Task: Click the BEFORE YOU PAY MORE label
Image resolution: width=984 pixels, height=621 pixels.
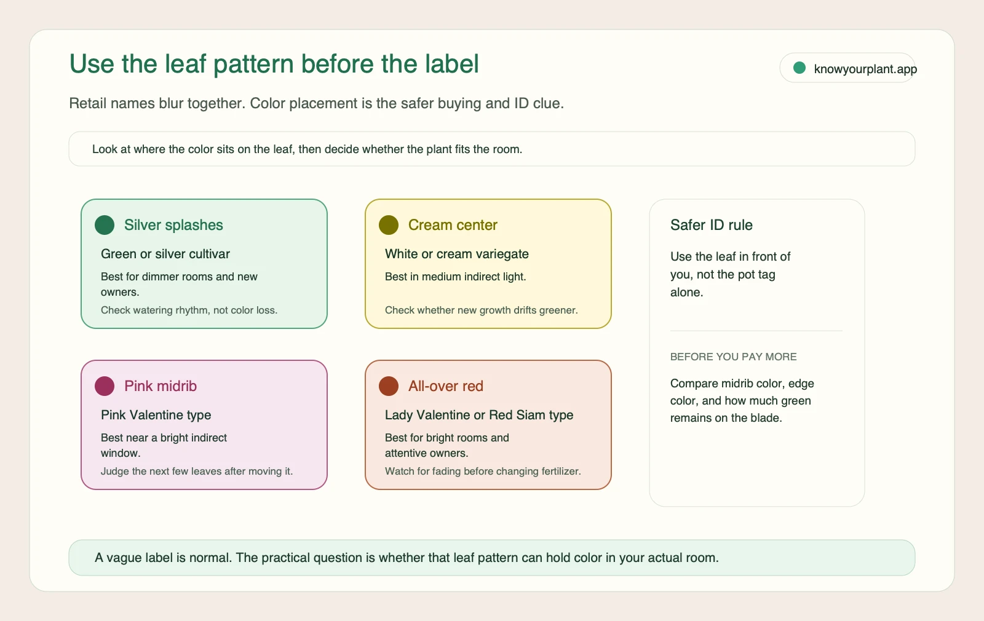Action: (x=734, y=357)
